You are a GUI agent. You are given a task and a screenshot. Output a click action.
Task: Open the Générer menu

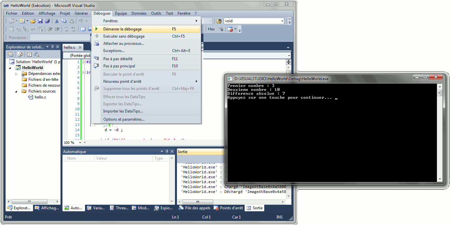(81, 13)
